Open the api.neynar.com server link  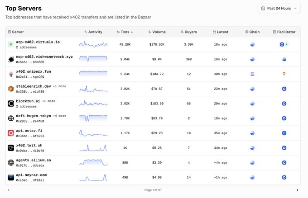pos(31,175)
